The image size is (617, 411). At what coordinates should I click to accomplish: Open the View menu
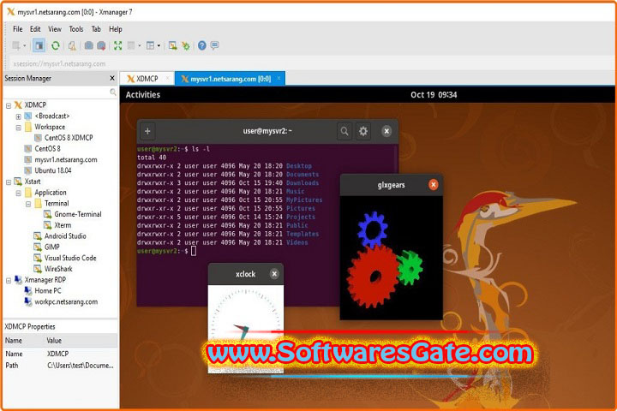coord(55,29)
